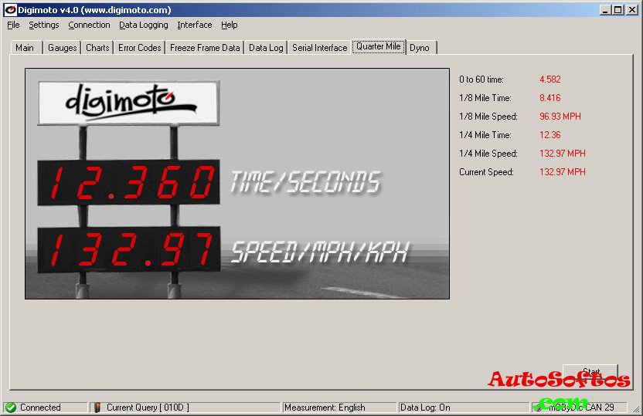
Task: Maximize the Digimoto window
Action: (618, 10)
